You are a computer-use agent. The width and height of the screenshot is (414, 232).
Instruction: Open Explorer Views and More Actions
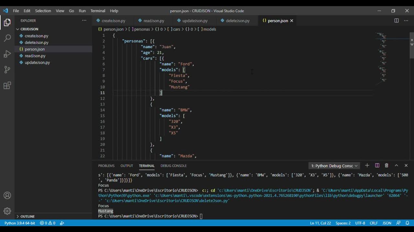click(84, 20)
